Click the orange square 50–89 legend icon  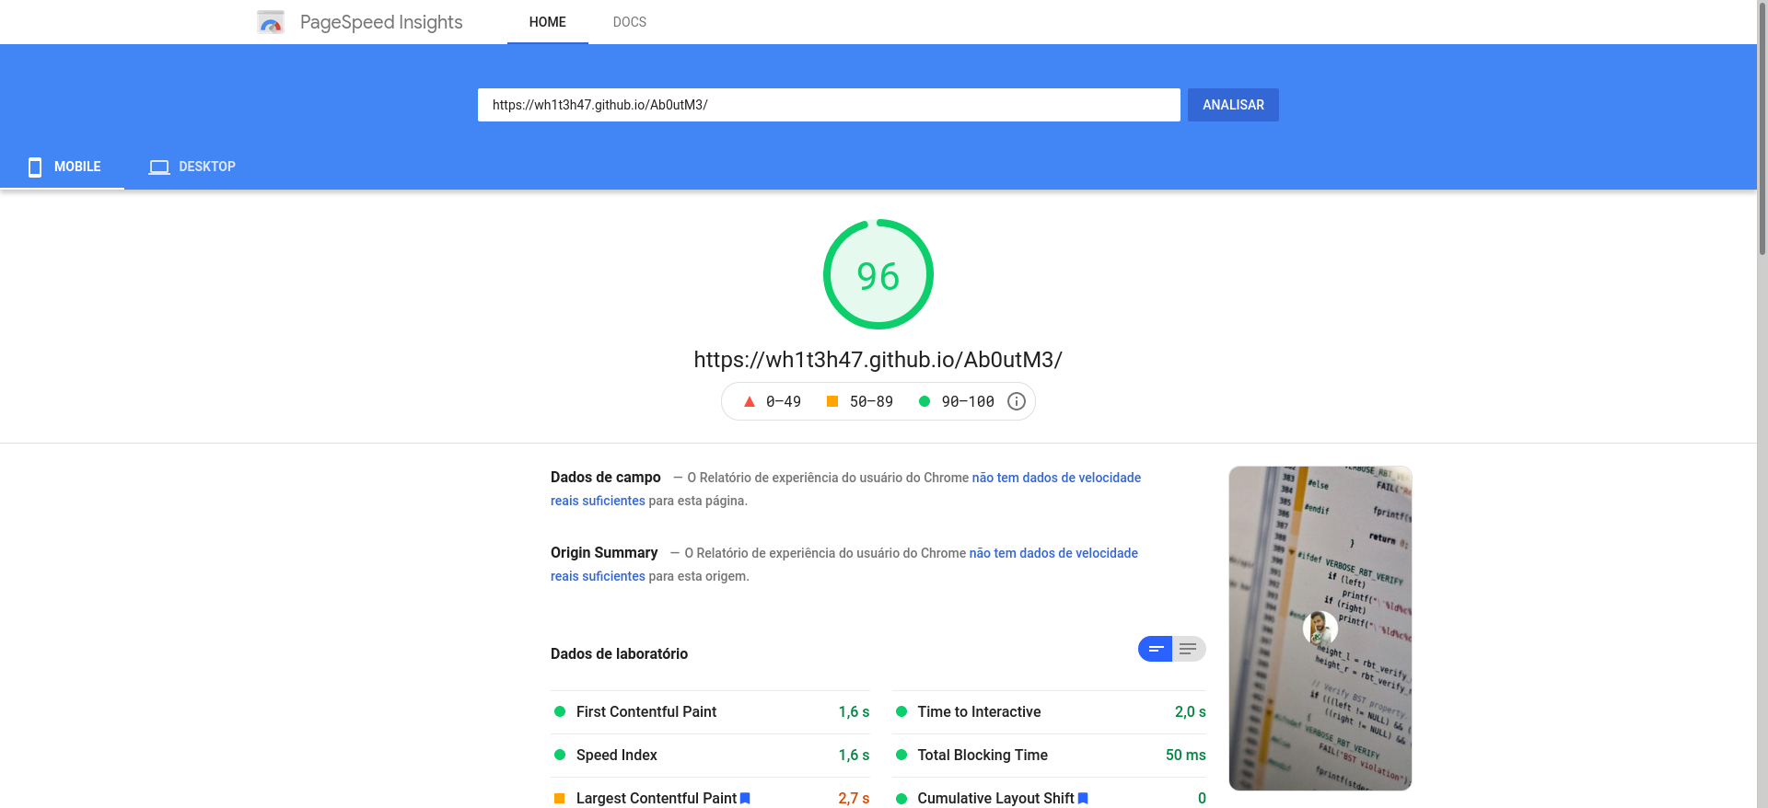(x=832, y=401)
